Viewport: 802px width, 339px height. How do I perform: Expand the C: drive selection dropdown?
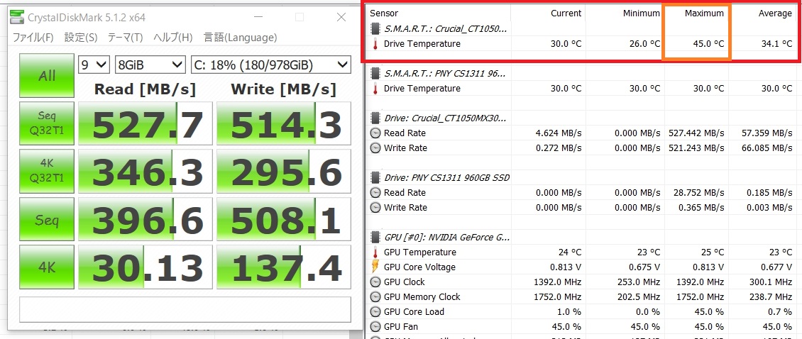pyautogui.click(x=270, y=65)
